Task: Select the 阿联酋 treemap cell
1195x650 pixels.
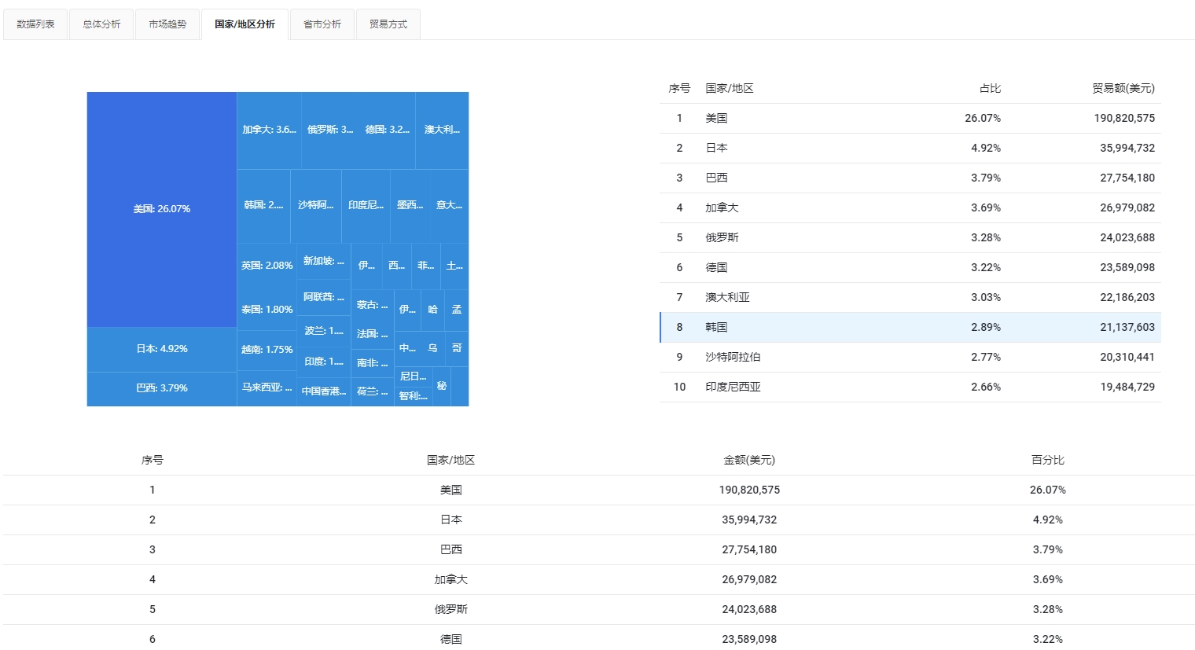Action: pyautogui.click(x=324, y=297)
